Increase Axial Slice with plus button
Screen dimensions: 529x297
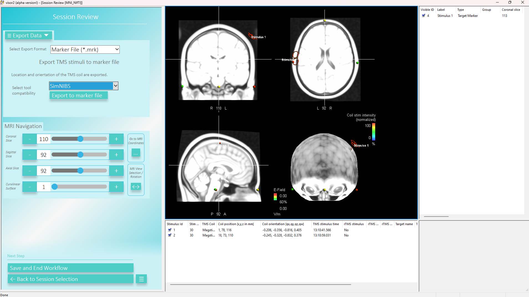click(x=116, y=171)
